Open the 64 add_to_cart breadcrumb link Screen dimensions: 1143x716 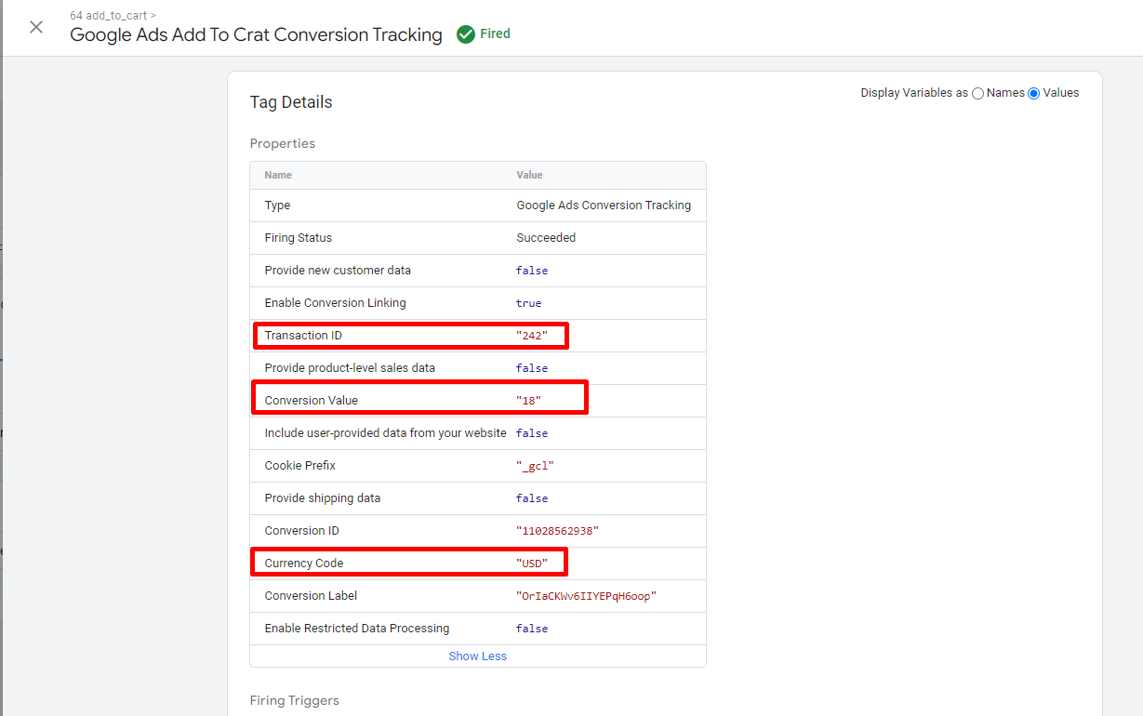tap(107, 15)
